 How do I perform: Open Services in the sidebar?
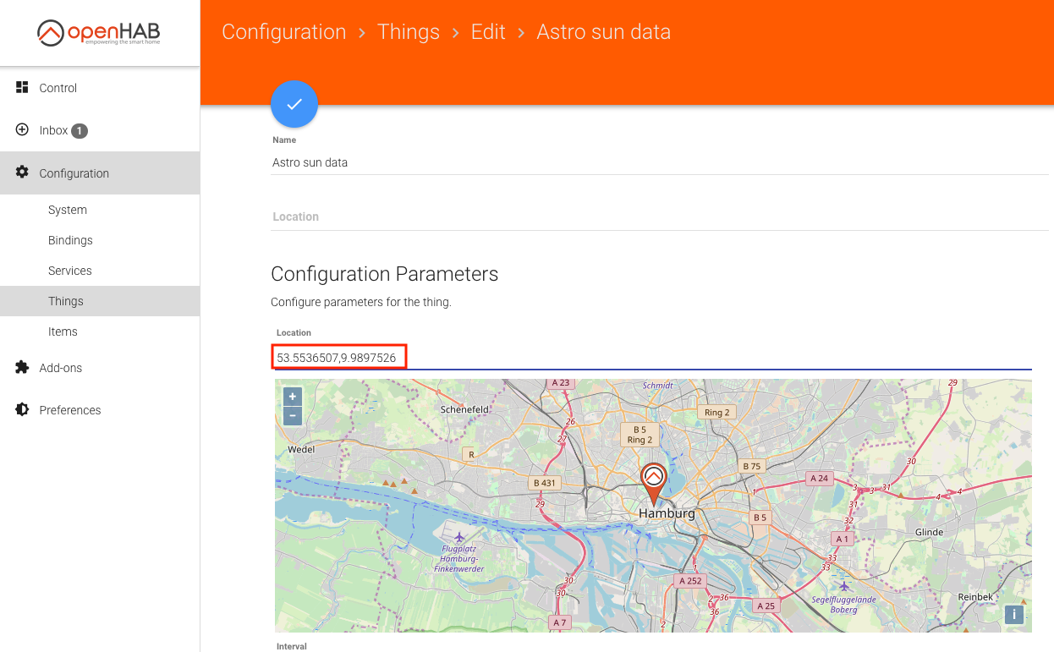pyautogui.click(x=70, y=271)
